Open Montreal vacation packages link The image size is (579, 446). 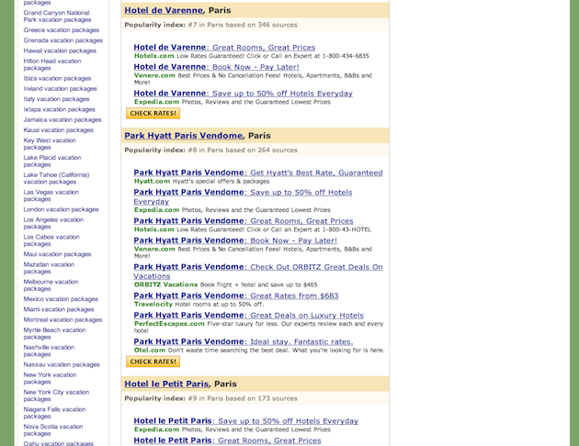[x=62, y=320]
